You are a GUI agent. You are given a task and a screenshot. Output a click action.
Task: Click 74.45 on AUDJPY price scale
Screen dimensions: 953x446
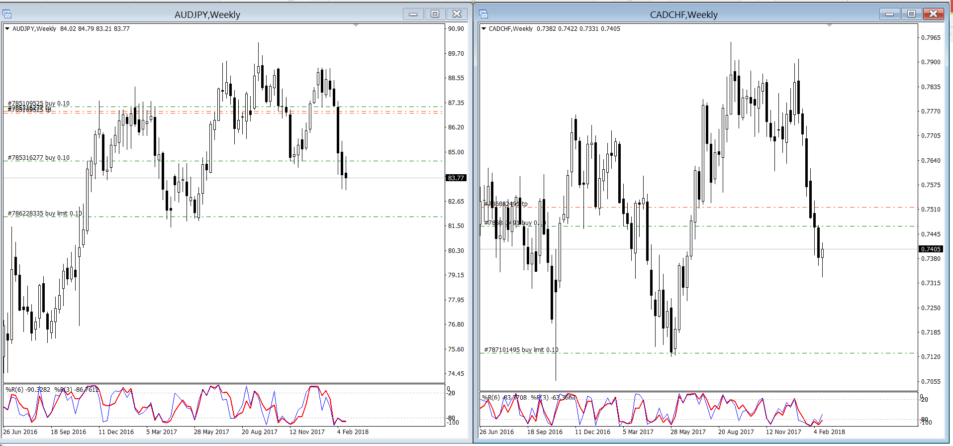(456, 374)
